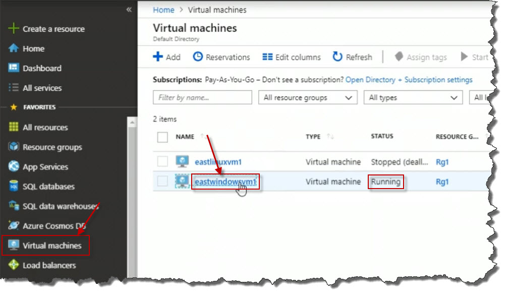Click the App Services globe icon
The height and width of the screenshot is (297, 509).
[x=13, y=166]
